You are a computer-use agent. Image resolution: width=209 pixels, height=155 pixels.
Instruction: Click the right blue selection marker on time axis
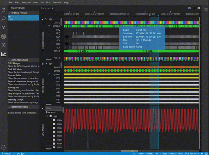point(158,16)
